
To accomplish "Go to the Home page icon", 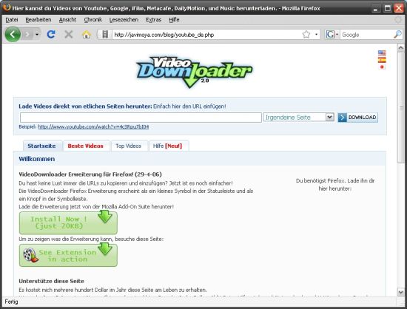I will [x=86, y=34].
